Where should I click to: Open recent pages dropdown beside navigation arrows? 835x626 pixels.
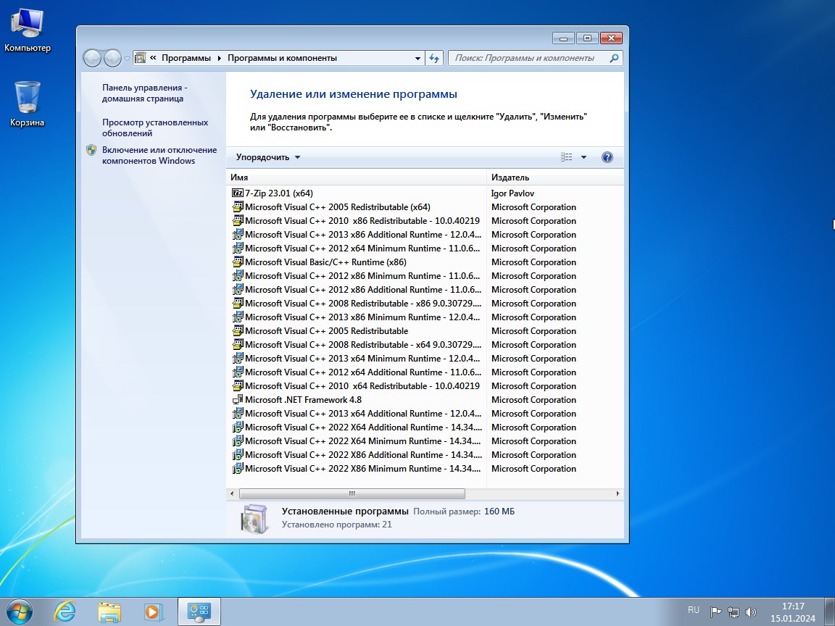point(128,58)
